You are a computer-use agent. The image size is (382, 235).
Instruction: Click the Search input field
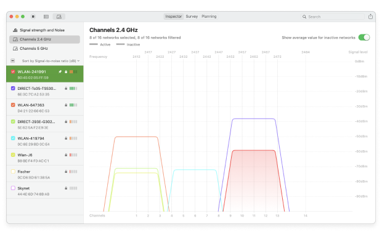(x=333, y=17)
